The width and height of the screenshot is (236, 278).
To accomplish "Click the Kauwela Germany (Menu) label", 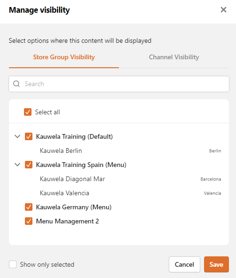I will (x=74, y=207).
